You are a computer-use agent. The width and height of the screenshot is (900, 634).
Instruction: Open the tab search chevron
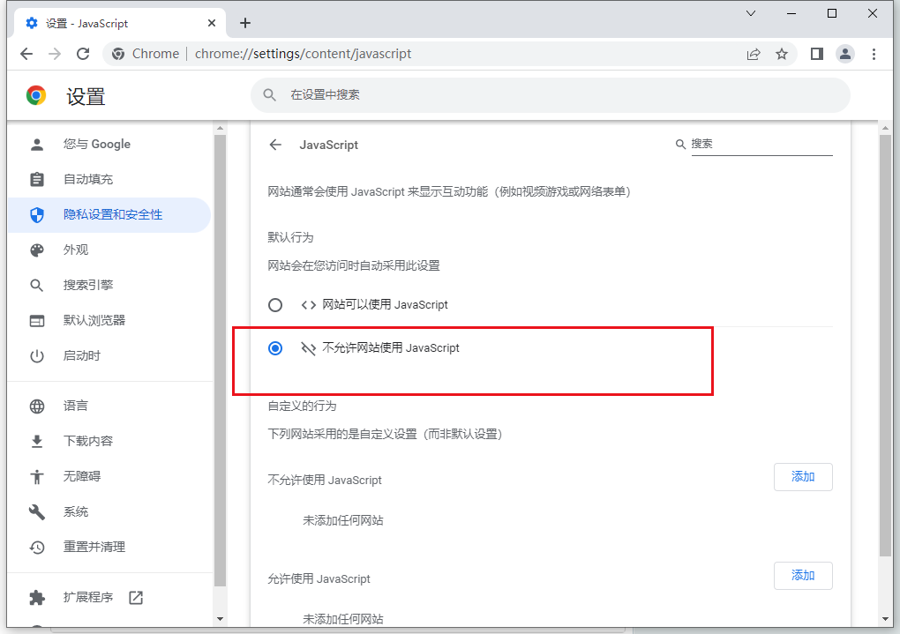(750, 13)
